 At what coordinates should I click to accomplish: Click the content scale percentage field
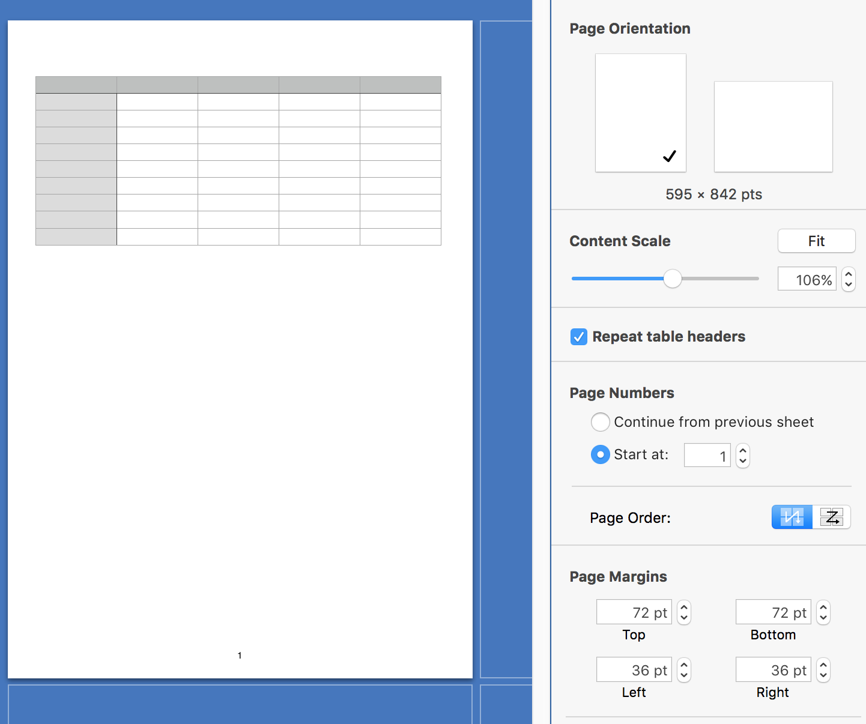[807, 279]
